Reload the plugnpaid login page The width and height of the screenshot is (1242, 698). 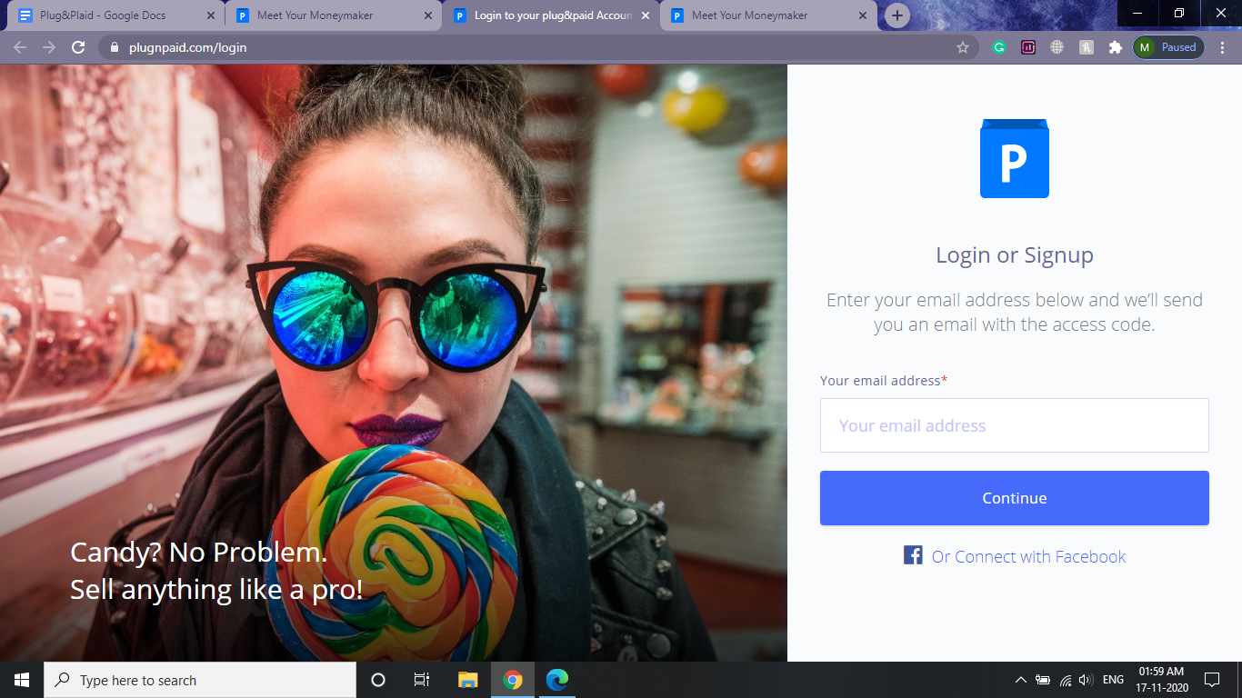click(78, 47)
